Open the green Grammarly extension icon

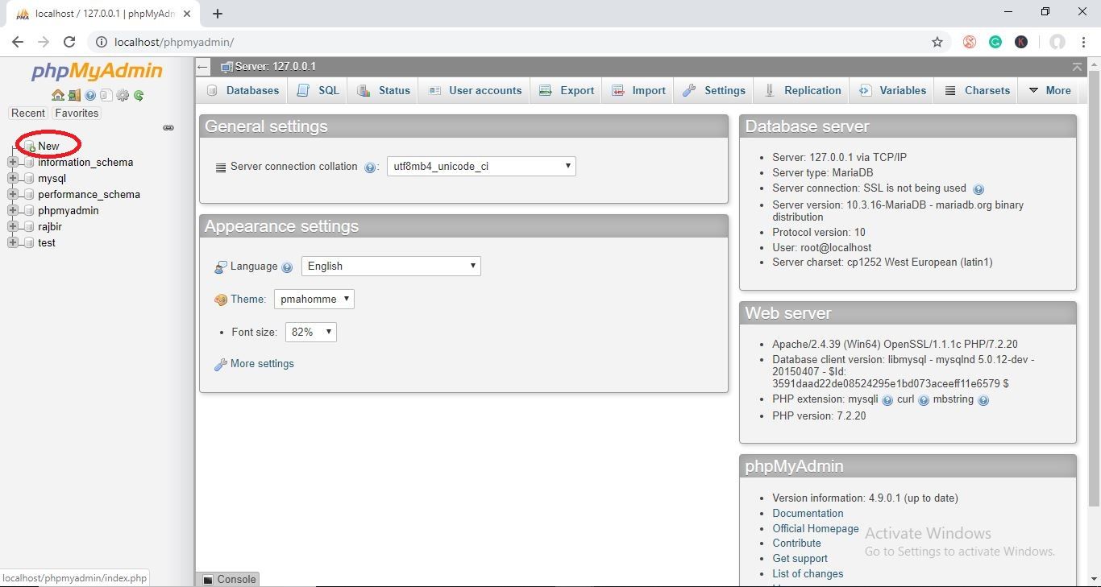click(x=995, y=42)
